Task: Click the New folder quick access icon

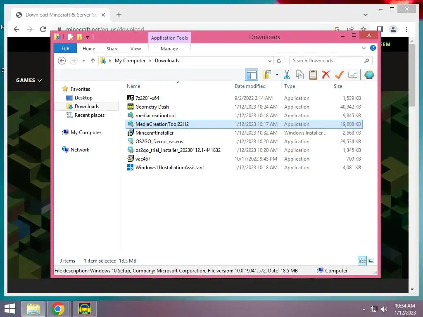Action: tap(79, 37)
